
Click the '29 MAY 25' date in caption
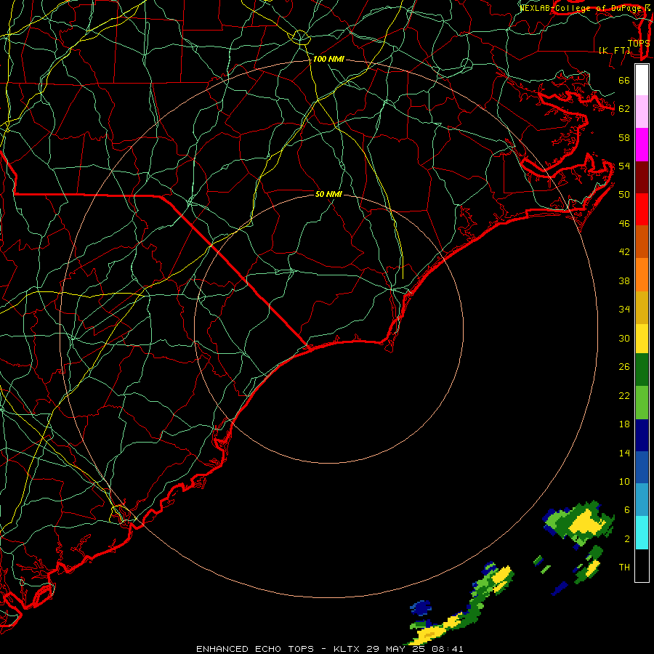396,649
